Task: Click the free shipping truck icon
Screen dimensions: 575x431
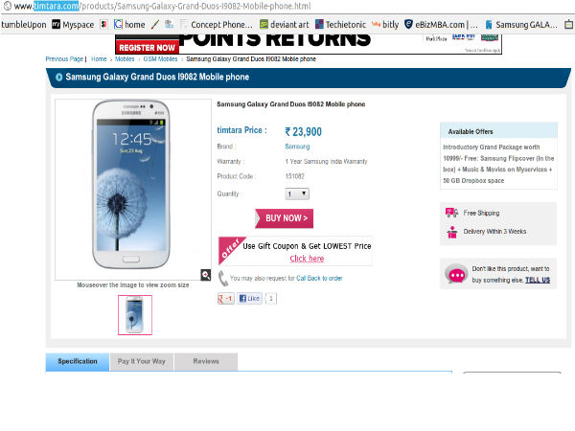Action: [451, 213]
